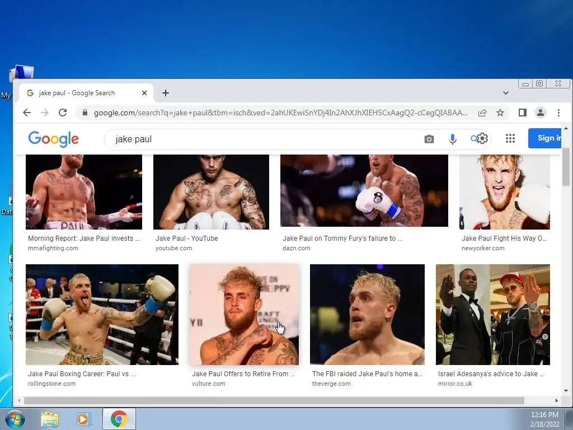Open the Chrome profile avatar
573x430 pixels.
(x=541, y=113)
